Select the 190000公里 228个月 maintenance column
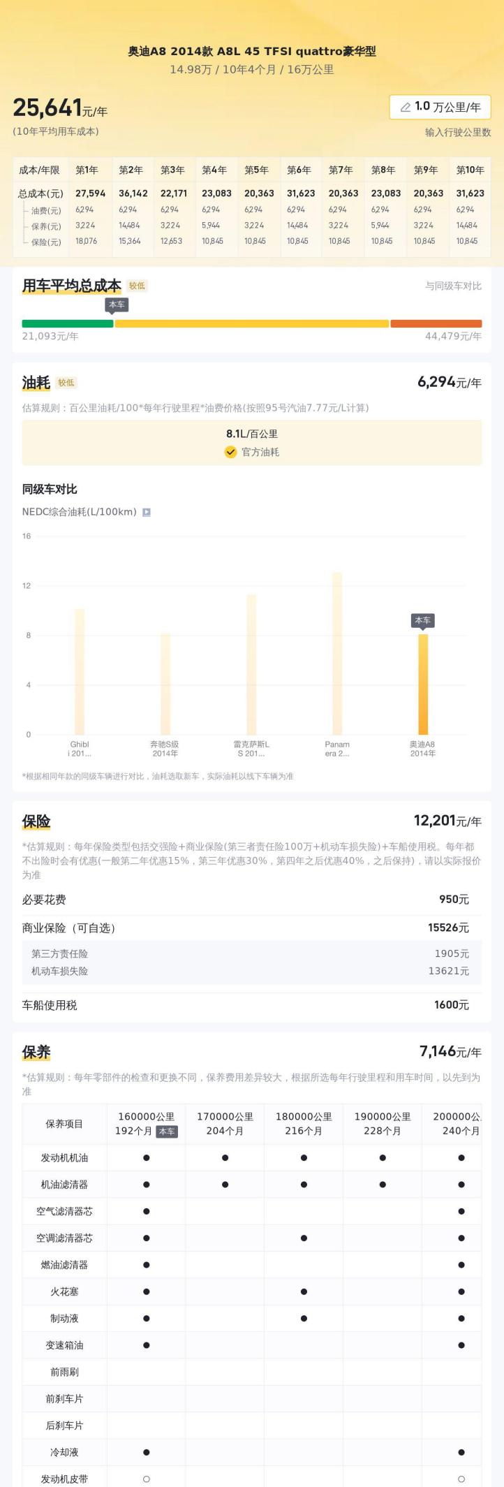This screenshot has width=504, height=1487. (x=383, y=1124)
